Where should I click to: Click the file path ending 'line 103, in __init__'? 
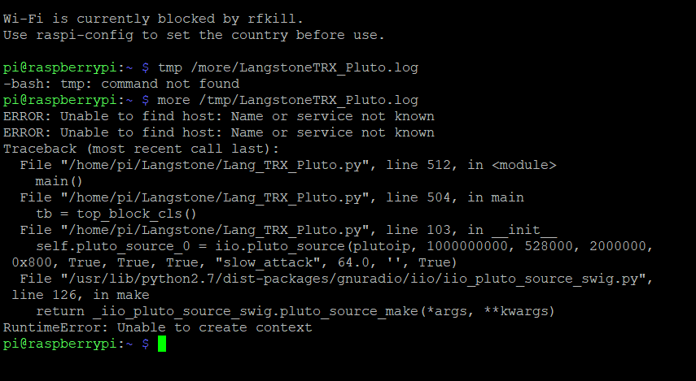coord(288,230)
